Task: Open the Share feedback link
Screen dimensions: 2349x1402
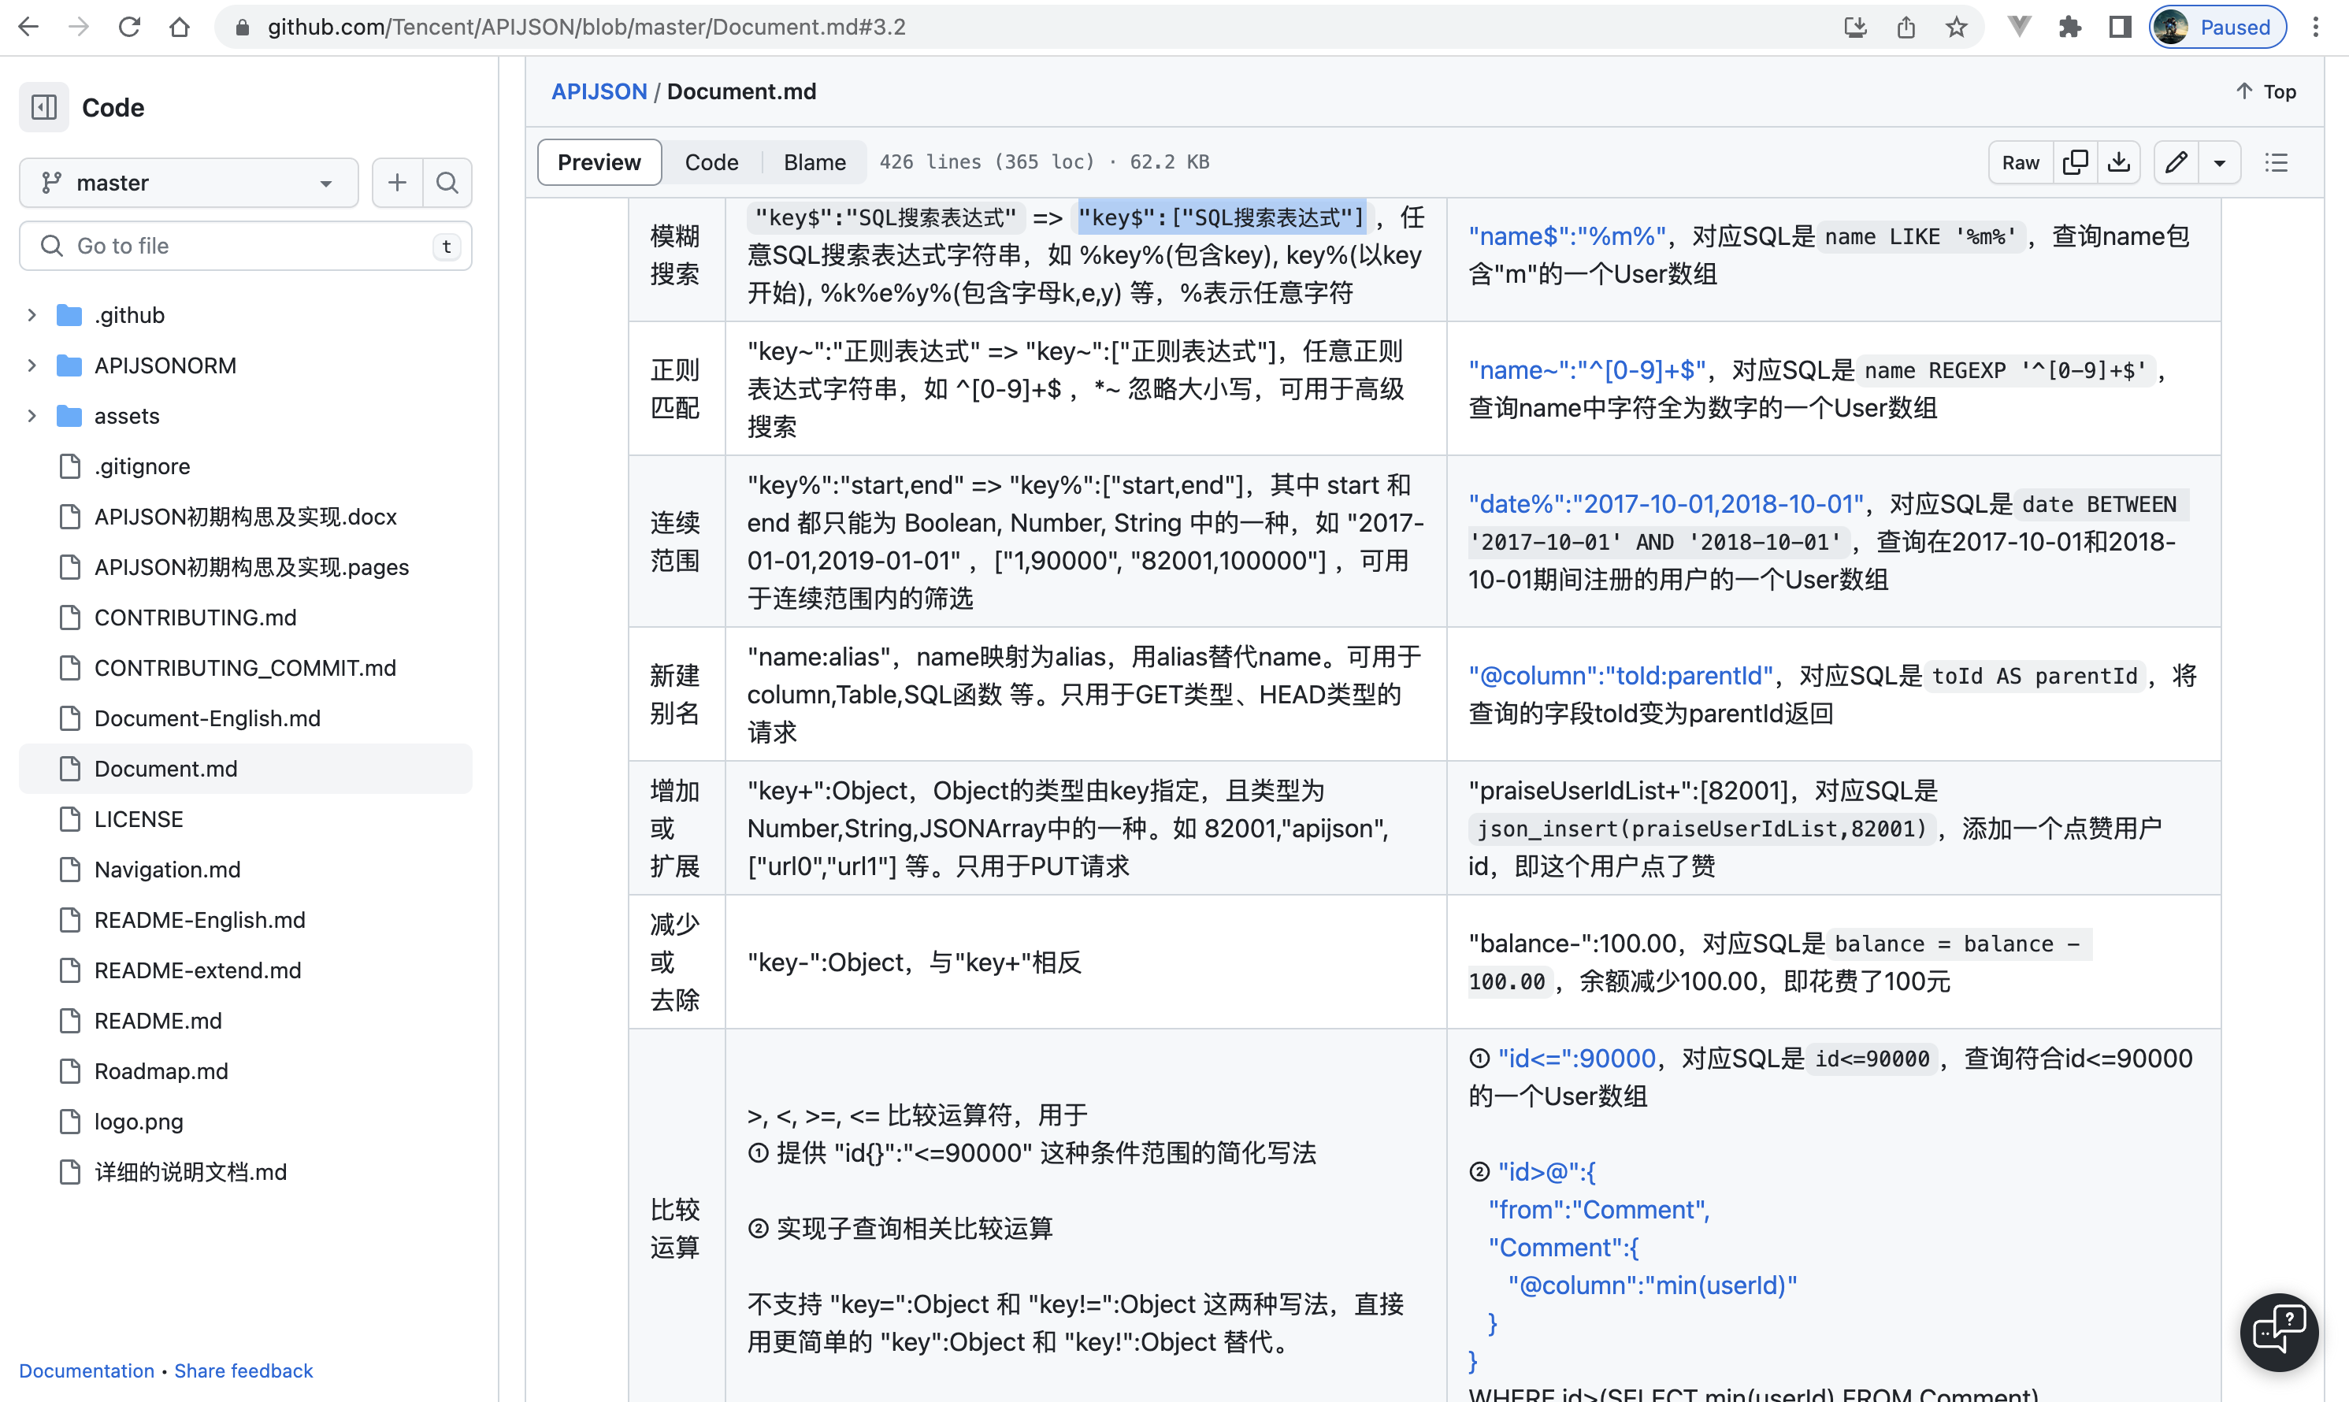Action: (243, 1370)
